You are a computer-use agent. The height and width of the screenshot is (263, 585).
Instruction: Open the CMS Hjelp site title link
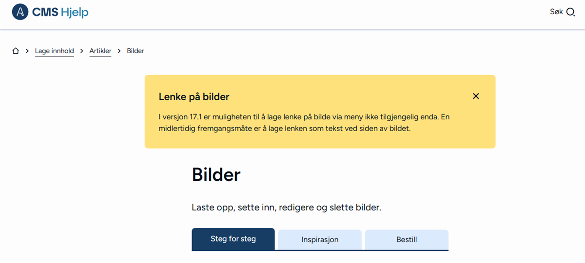60,13
